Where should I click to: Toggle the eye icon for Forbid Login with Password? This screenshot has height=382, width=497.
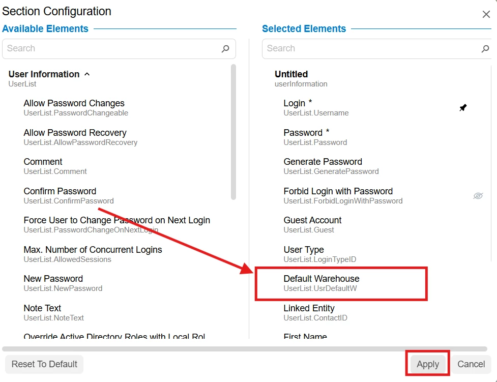(x=478, y=196)
